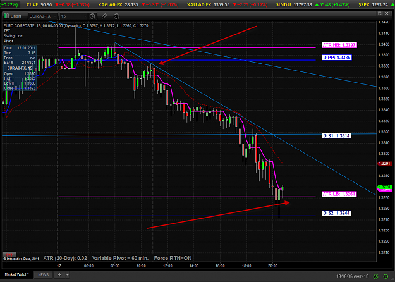The height and width of the screenshot is (282, 395).
Task: Click the ATR (20-Day): 0.02 text
Action: coord(65,258)
